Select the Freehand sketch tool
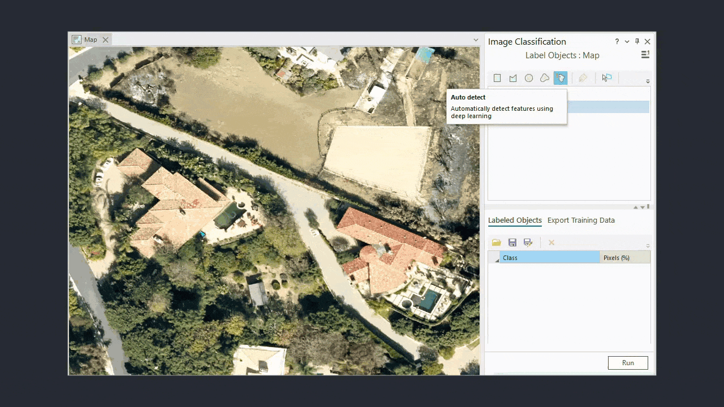The width and height of the screenshot is (724, 407). pyautogui.click(x=544, y=77)
